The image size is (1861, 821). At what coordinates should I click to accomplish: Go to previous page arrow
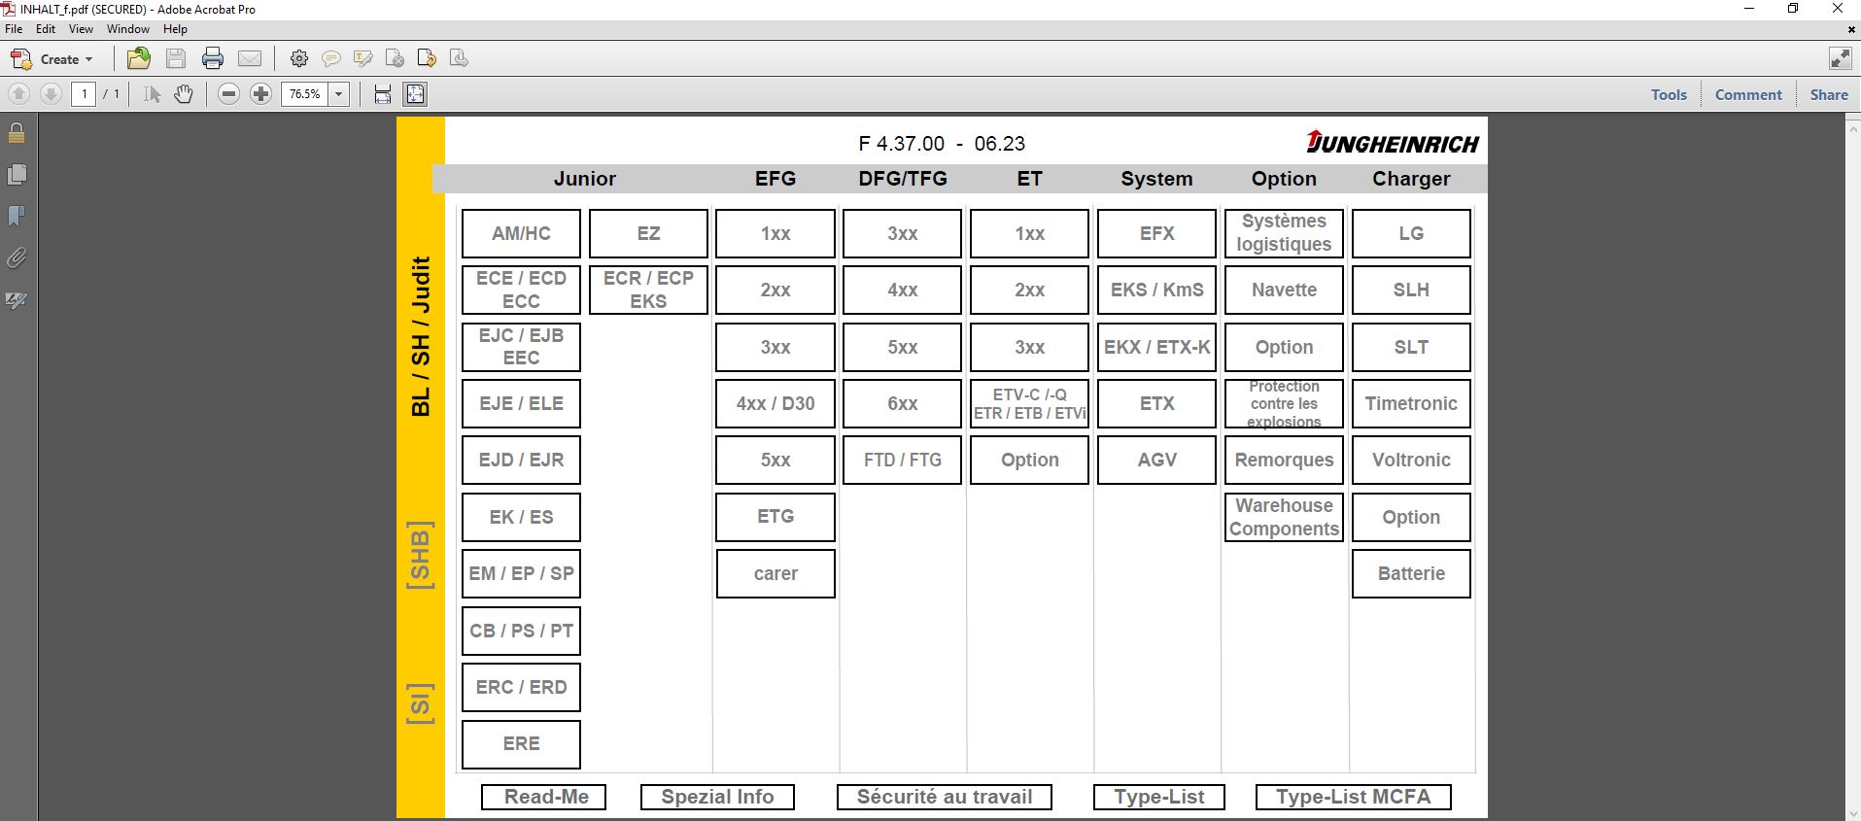(x=18, y=94)
